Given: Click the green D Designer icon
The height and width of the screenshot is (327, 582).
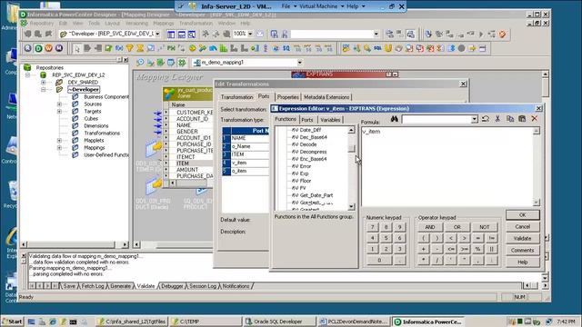Looking at the screenshot, I should click(38, 48).
